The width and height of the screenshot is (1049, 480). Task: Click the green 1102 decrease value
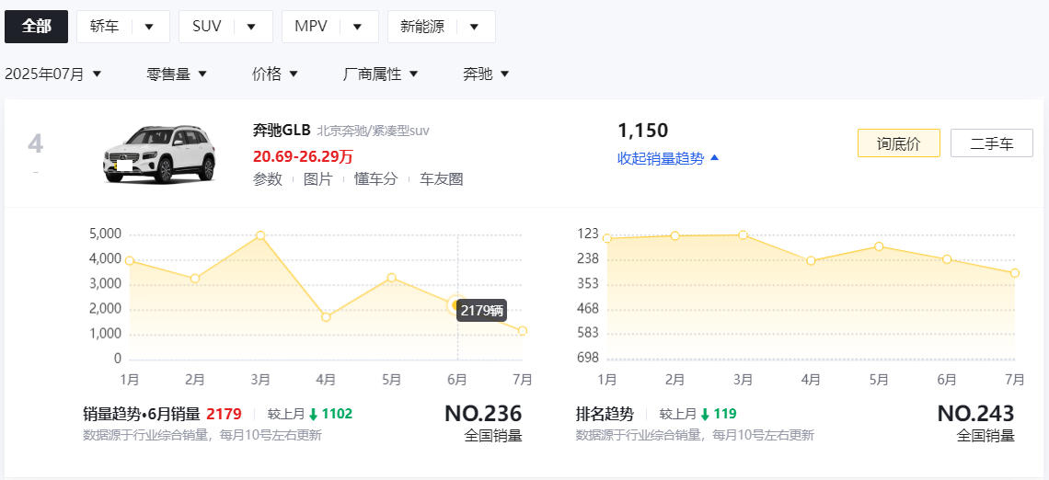(337, 414)
